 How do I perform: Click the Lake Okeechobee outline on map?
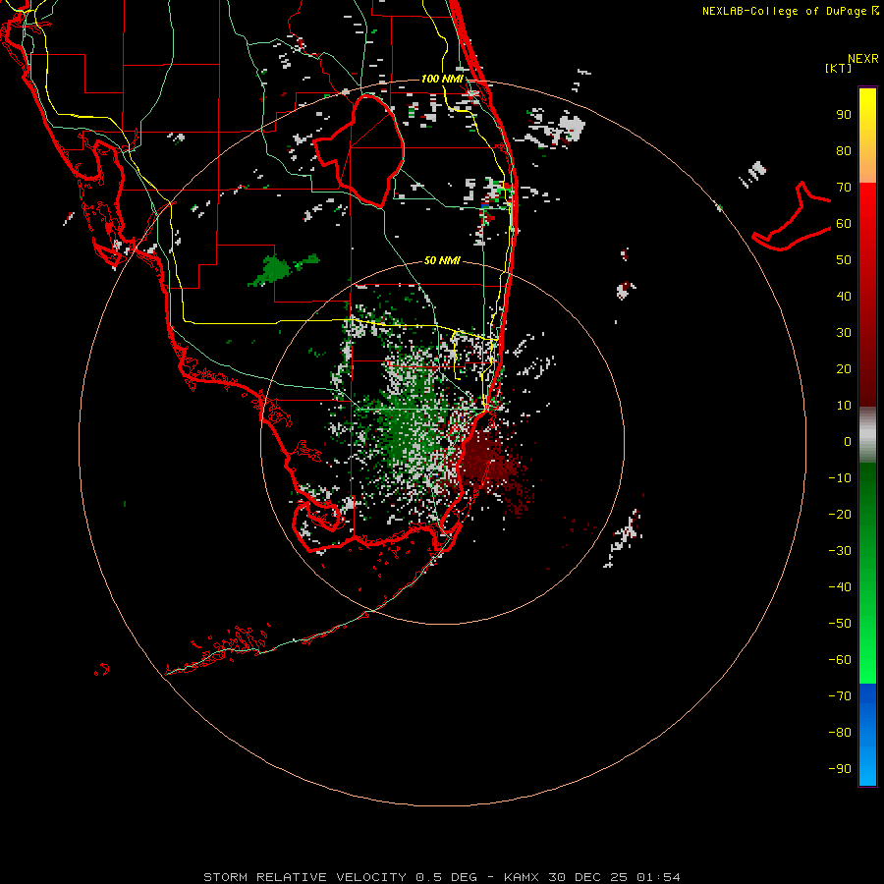tap(359, 150)
